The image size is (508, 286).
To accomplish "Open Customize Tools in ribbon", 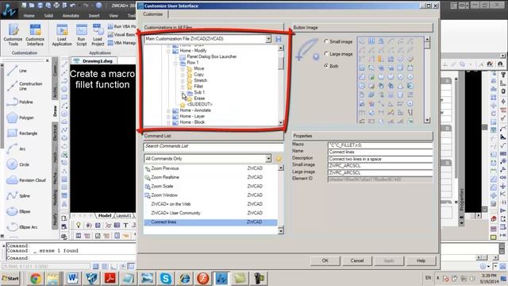I will point(13,35).
